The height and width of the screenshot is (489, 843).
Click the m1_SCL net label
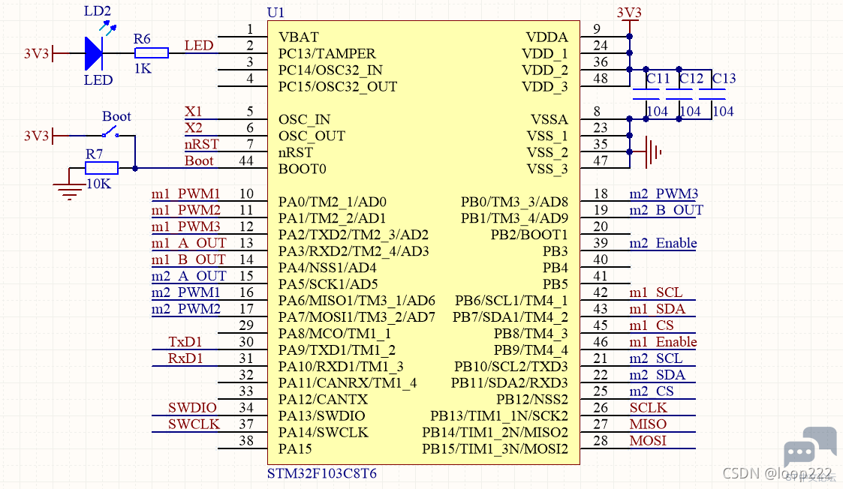[656, 292]
